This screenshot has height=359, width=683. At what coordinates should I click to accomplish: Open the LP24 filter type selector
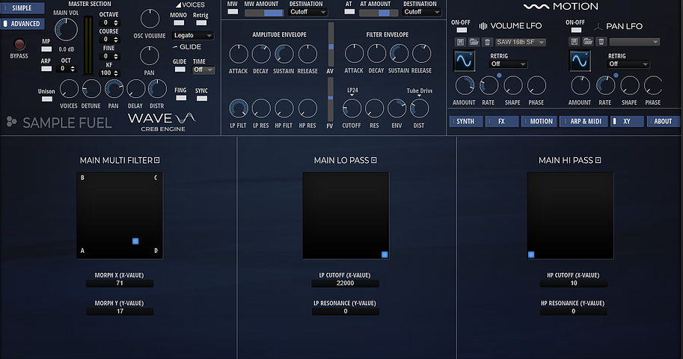(352, 91)
